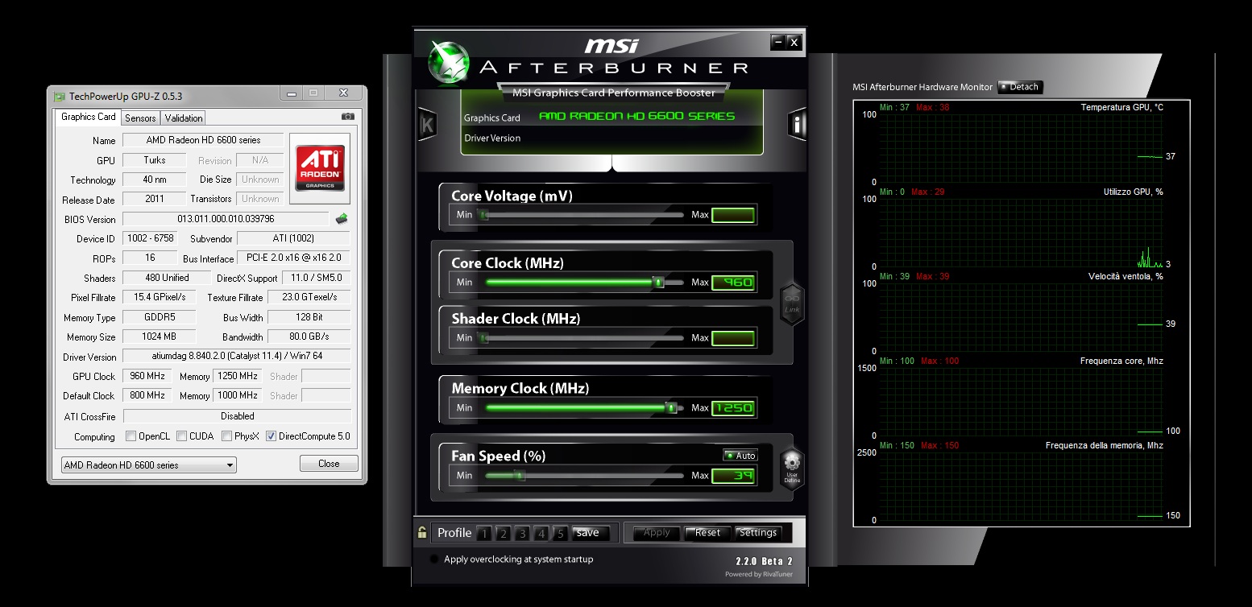This screenshot has height=607, width=1252.
Task: Click the Core Clock slider handle
Action: click(x=658, y=282)
